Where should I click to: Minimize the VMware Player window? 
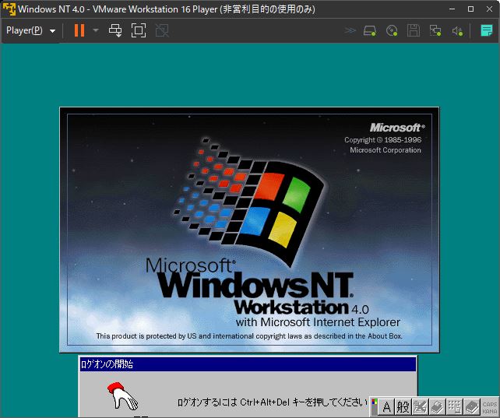coord(452,9)
